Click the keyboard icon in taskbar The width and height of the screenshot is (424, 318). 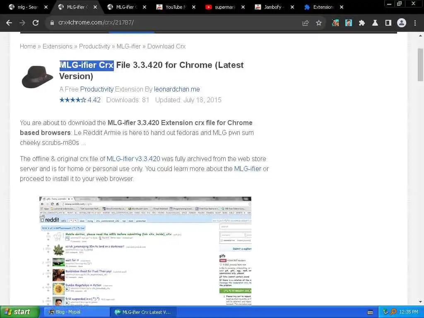[x=371, y=312]
